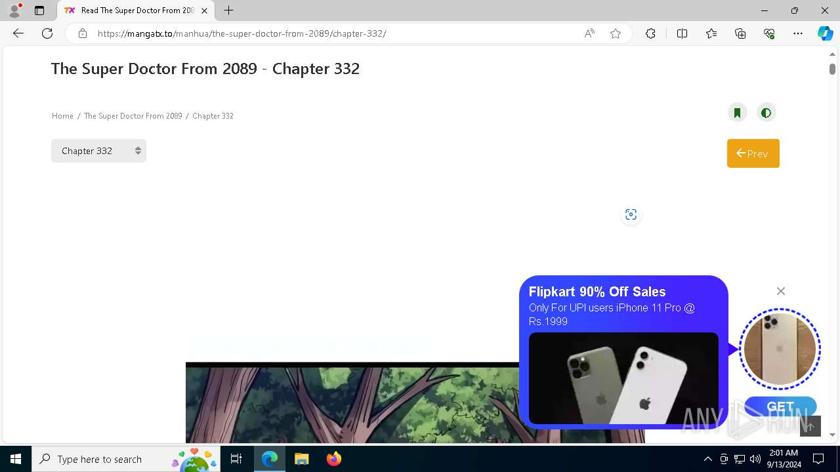Viewport: 840px width, 472px height.
Task: Open the clock and date flyout
Action: click(x=785, y=459)
